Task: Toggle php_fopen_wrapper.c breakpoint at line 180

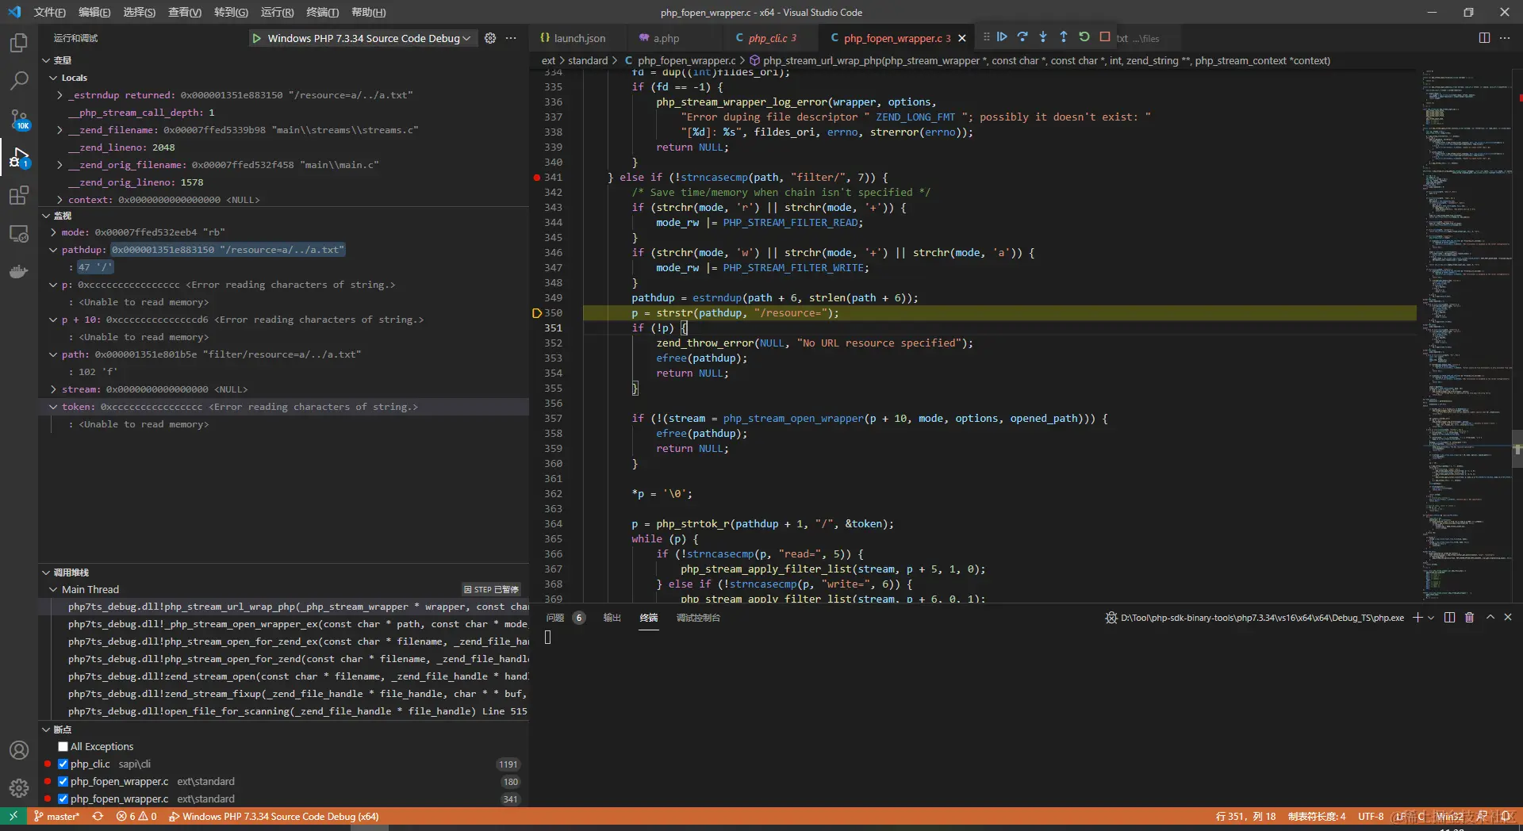Action: click(x=63, y=782)
